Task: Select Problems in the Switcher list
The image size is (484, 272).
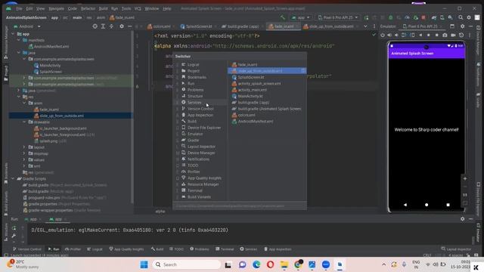Action: (x=195, y=90)
